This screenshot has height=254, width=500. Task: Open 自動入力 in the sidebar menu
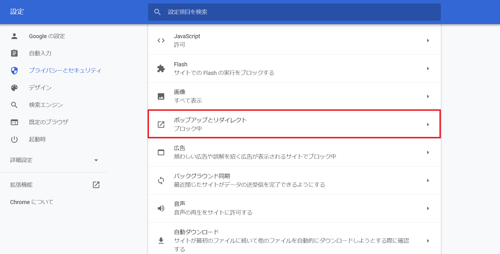coord(40,53)
